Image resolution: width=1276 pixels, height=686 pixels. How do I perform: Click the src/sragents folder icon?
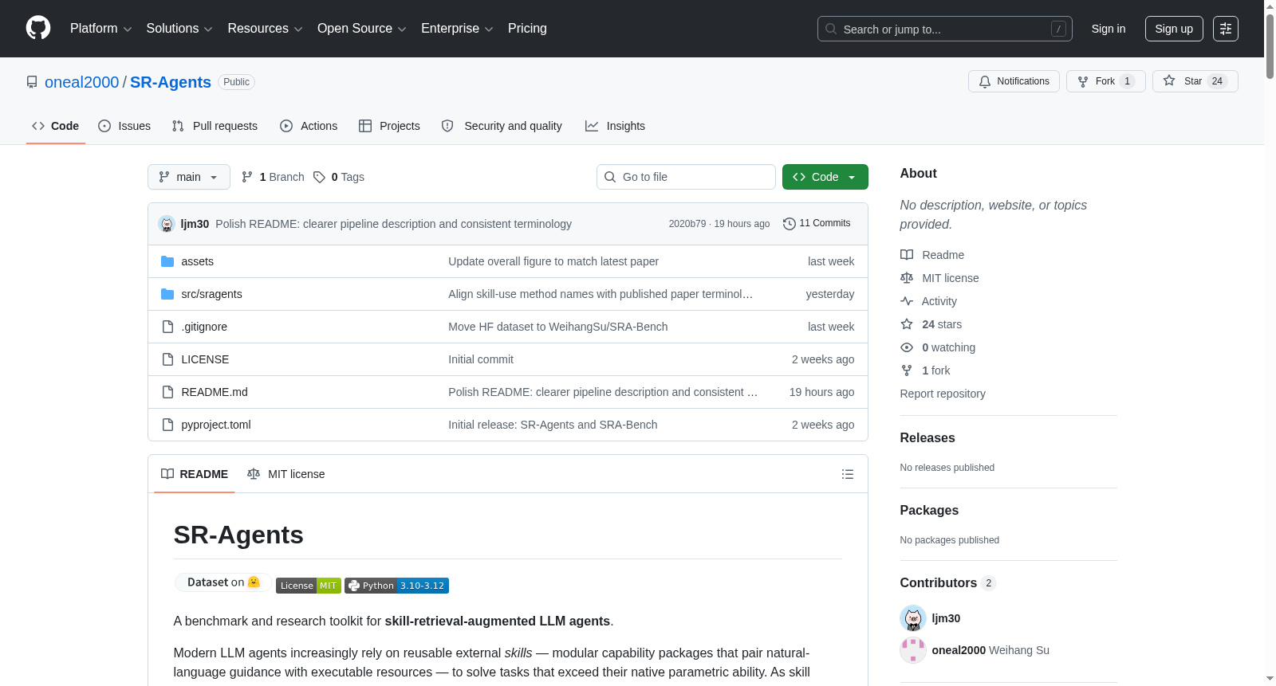point(167,294)
